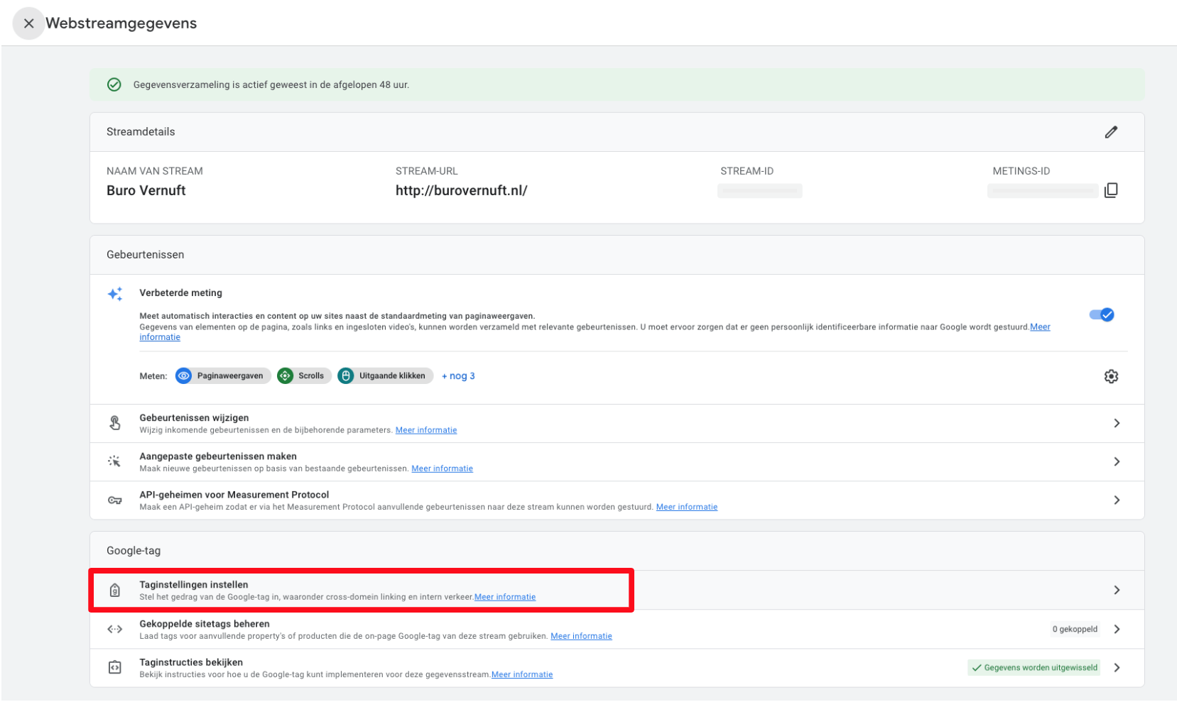Click the Gekoppelde sitetags code icon
The height and width of the screenshot is (702, 1177).
[115, 629]
